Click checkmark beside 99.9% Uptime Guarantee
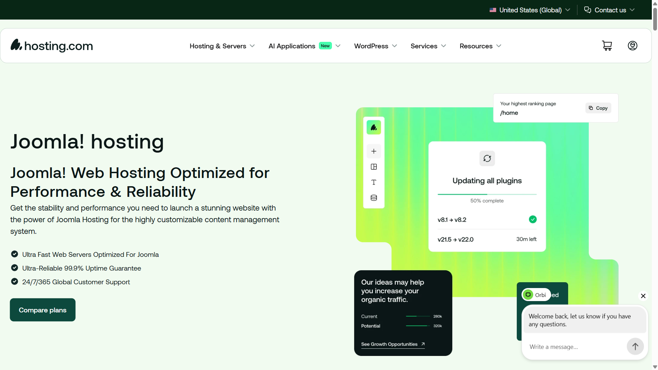 click(14, 268)
